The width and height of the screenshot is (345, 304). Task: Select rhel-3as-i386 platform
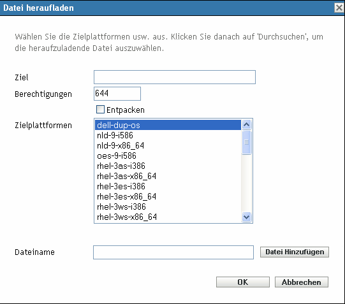tap(168, 166)
